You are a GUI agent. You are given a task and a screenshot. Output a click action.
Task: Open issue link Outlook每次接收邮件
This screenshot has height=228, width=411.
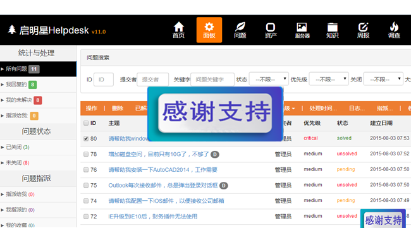163,185
